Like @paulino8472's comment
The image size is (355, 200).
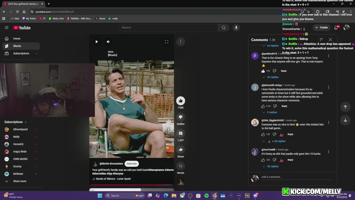point(263,71)
